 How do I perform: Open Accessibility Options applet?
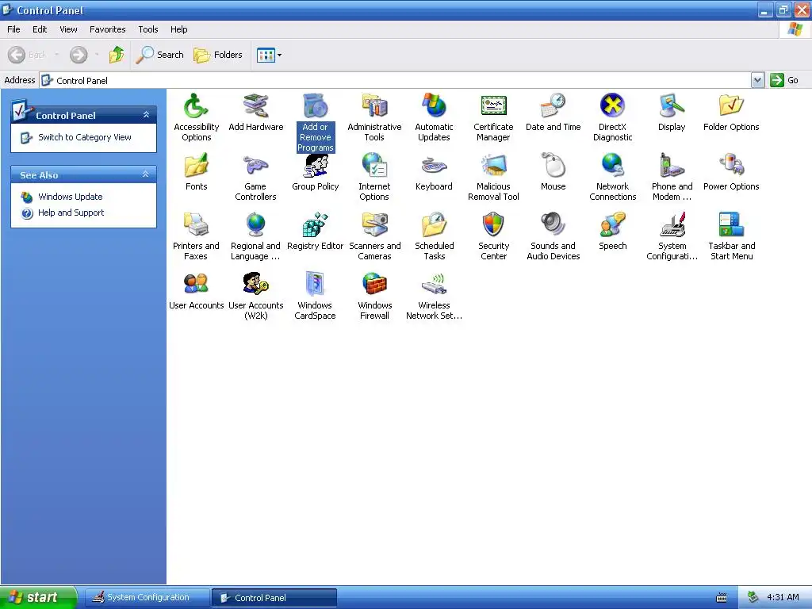(x=197, y=117)
